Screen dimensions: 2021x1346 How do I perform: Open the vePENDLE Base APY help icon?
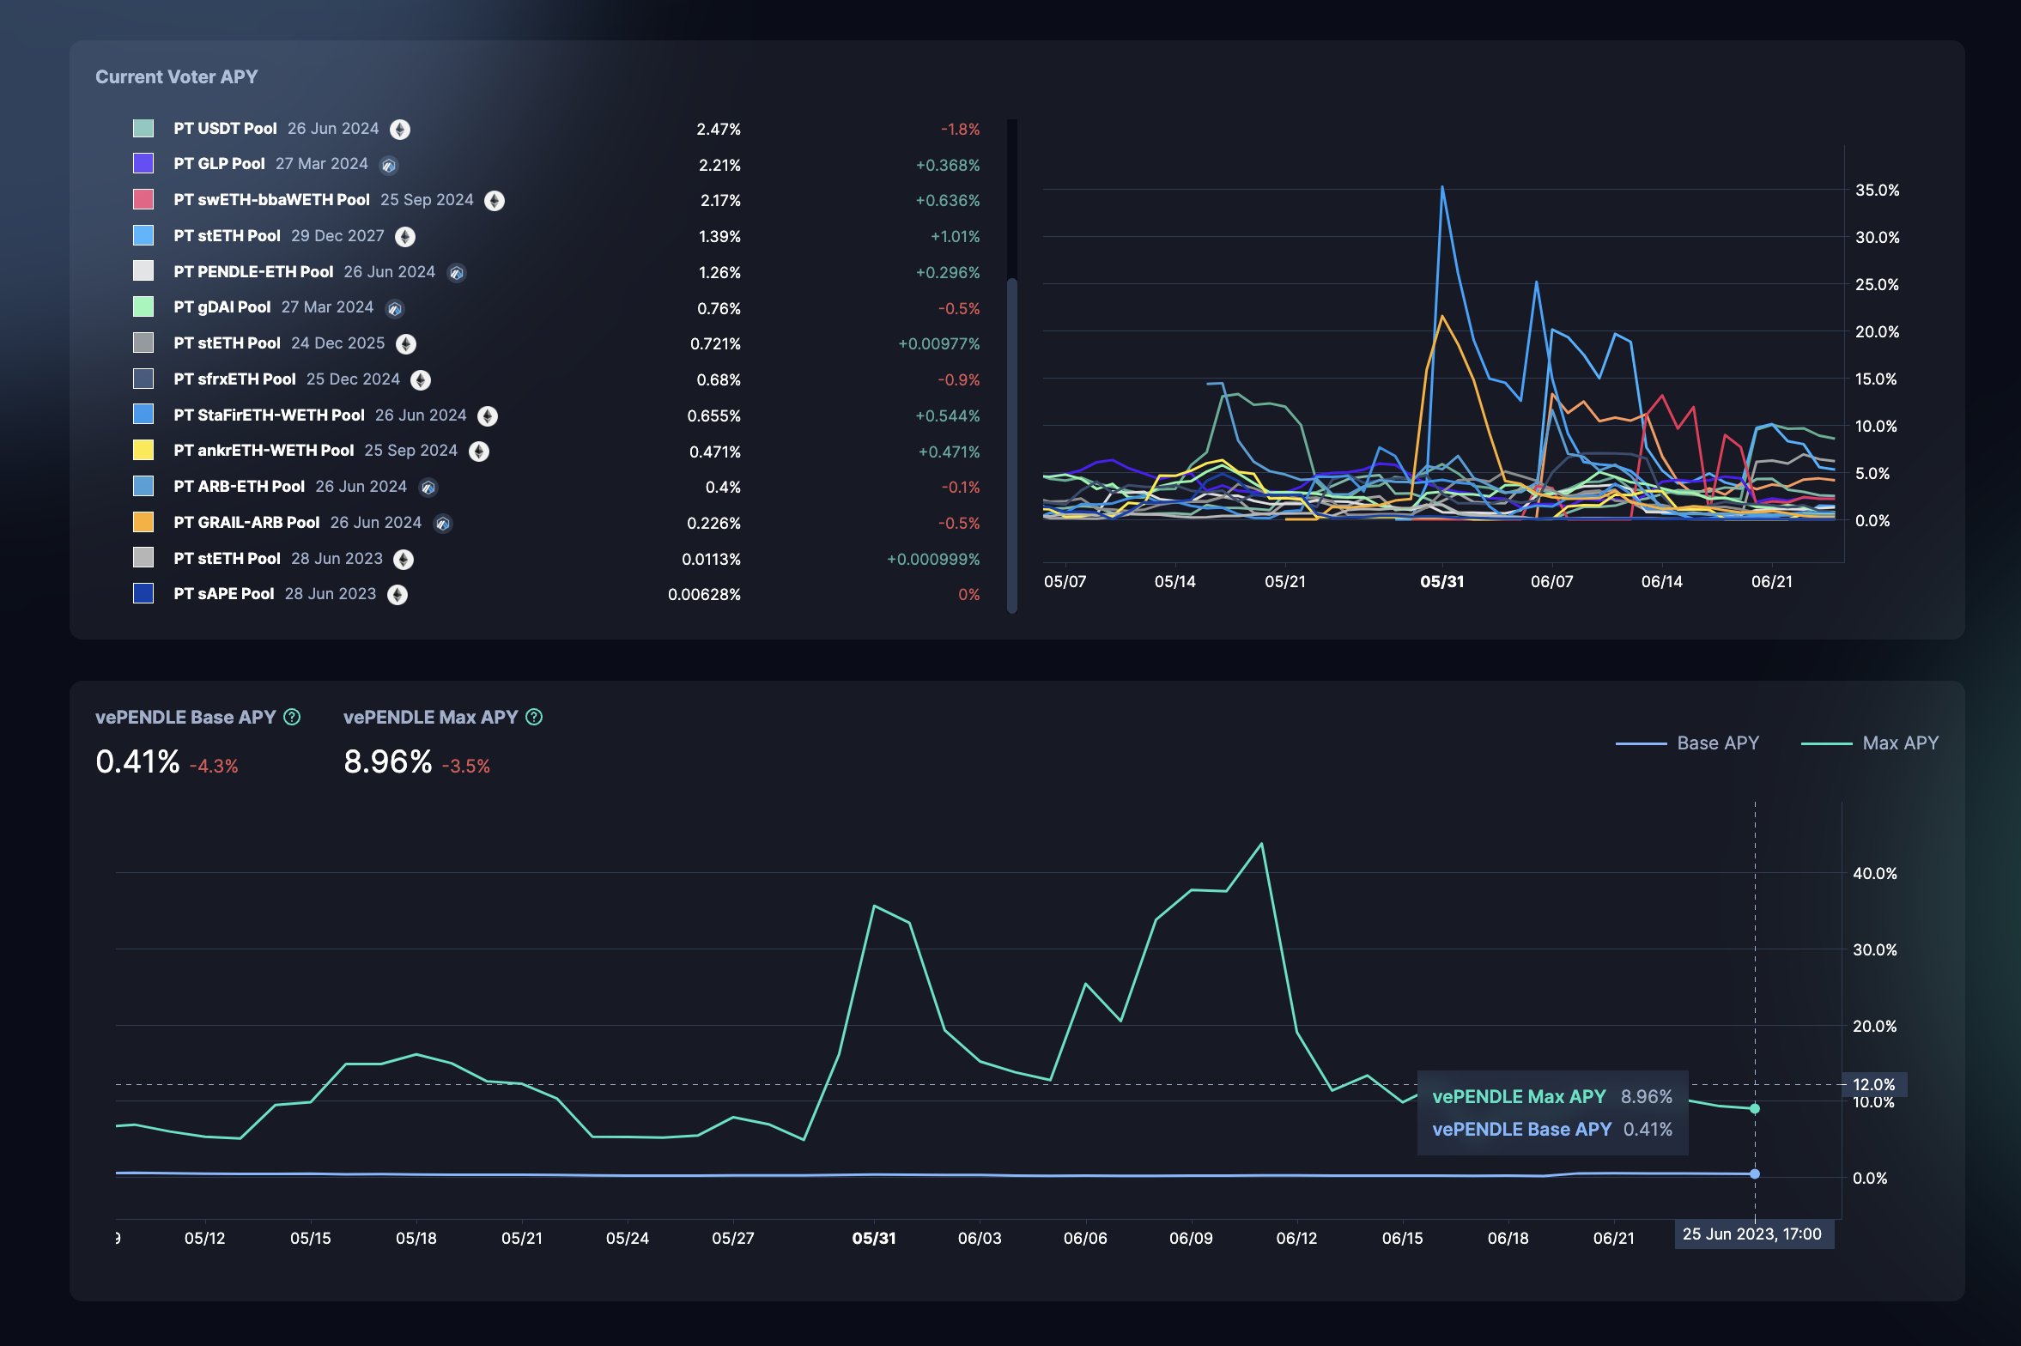click(x=292, y=717)
